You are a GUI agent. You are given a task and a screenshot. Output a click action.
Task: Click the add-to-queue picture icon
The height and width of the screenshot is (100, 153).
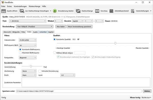[x=22, y=11]
